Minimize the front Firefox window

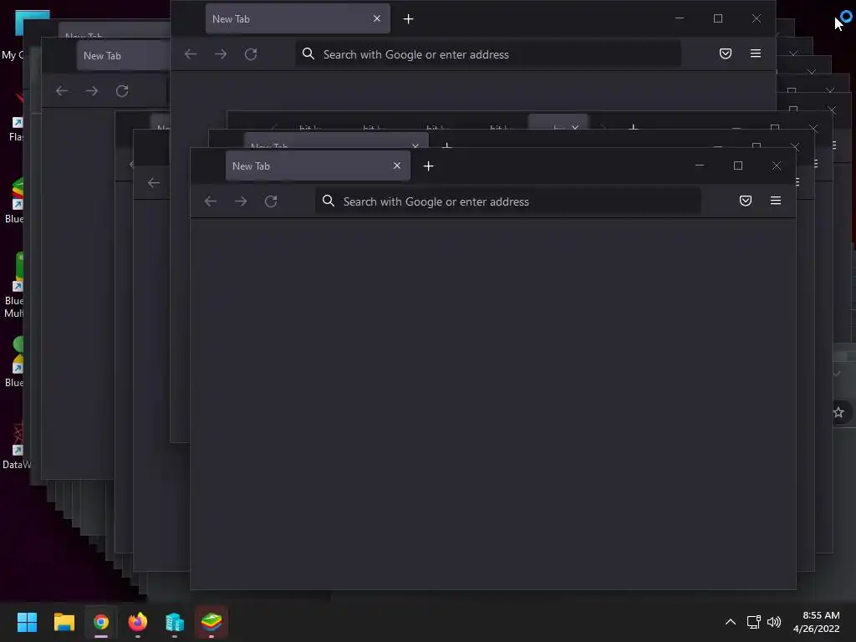pos(700,166)
